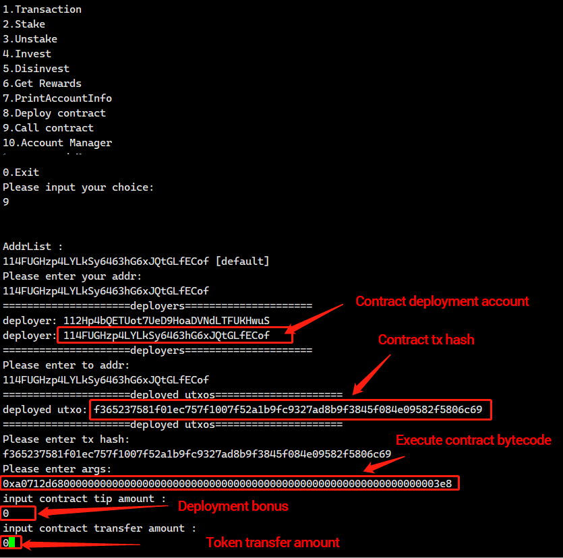The width and height of the screenshot is (563, 558).
Task: Click the contract tip amount value box
Action: point(18,513)
